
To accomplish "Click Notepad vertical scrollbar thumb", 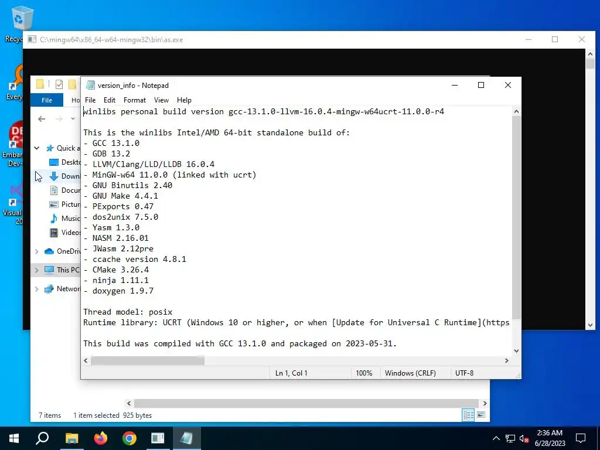I will [x=517, y=217].
